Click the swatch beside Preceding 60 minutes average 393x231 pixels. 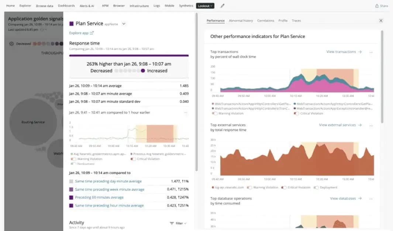click(71, 197)
